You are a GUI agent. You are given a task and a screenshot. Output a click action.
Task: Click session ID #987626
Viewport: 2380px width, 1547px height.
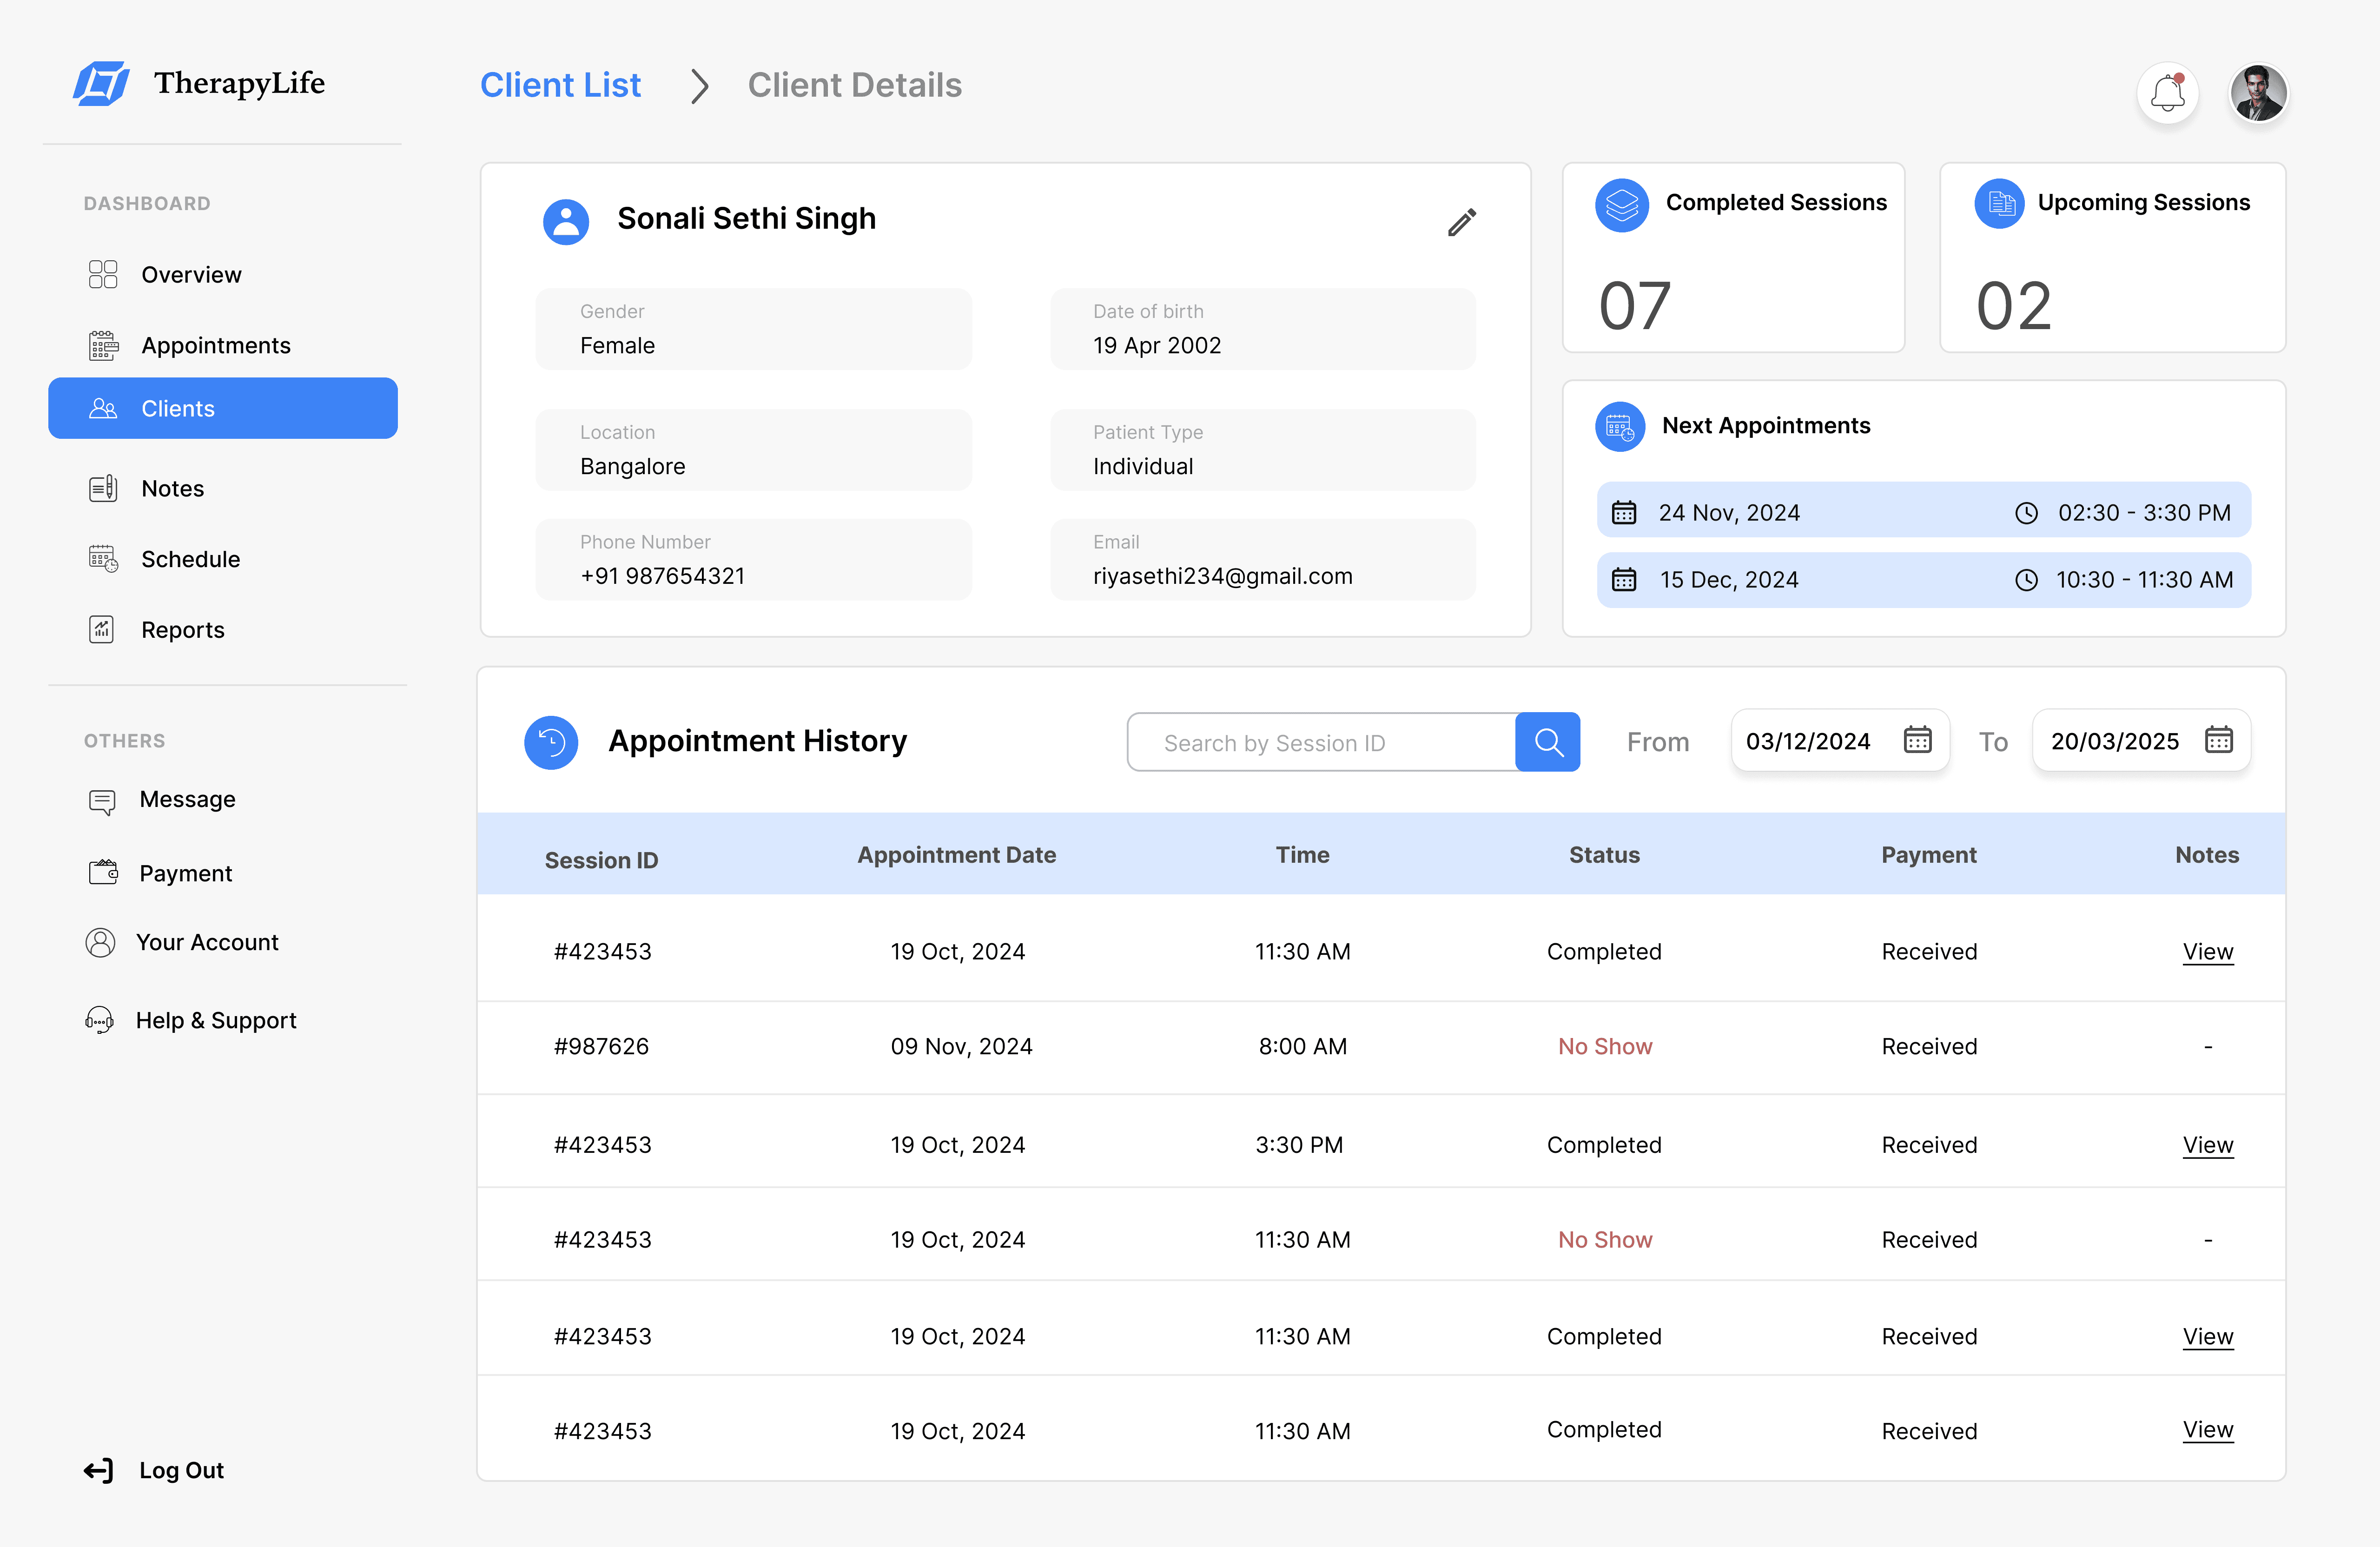click(x=601, y=1046)
